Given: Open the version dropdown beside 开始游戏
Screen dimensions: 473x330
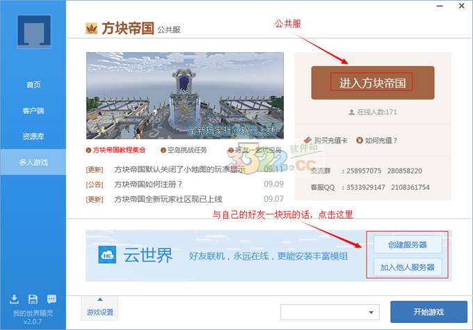Looking at the screenshot, I should pyautogui.click(x=330, y=312).
